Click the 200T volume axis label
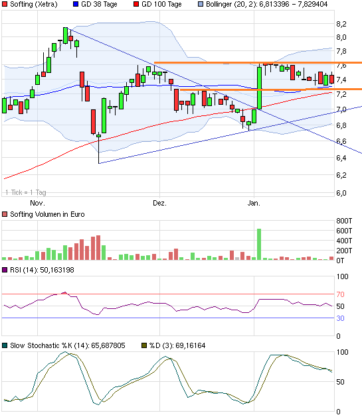 344,251
